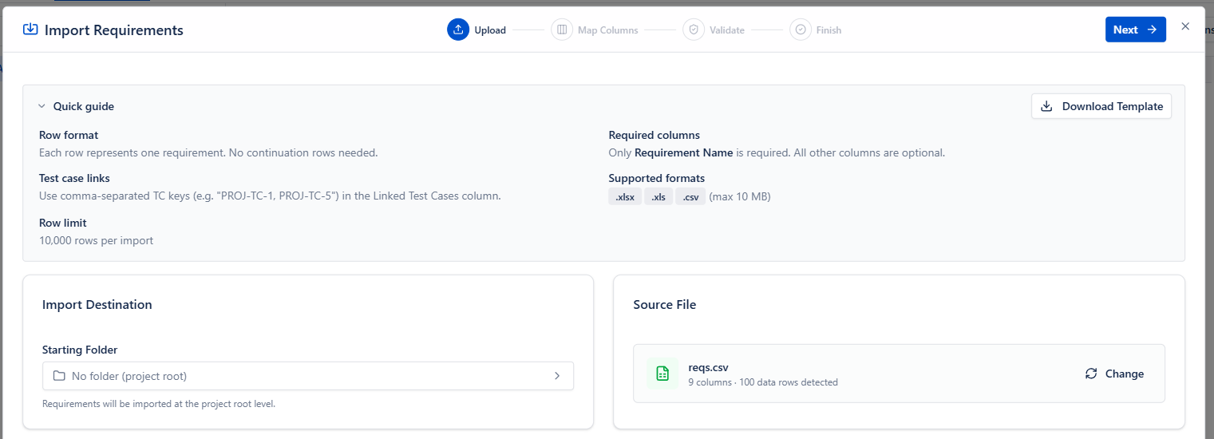Close the Import Requirements dialog
The image size is (1214, 439).
[x=1185, y=26]
